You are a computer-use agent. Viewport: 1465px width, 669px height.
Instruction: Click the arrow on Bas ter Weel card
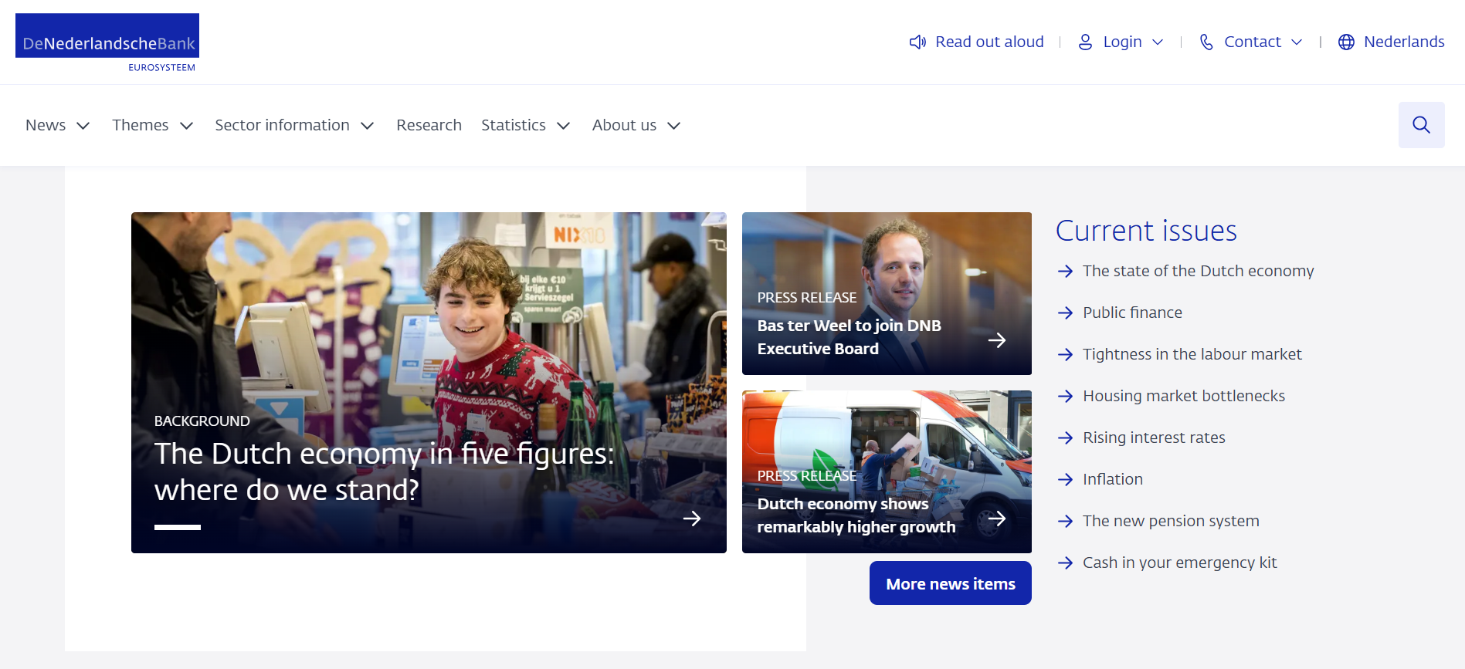[997, 340]
